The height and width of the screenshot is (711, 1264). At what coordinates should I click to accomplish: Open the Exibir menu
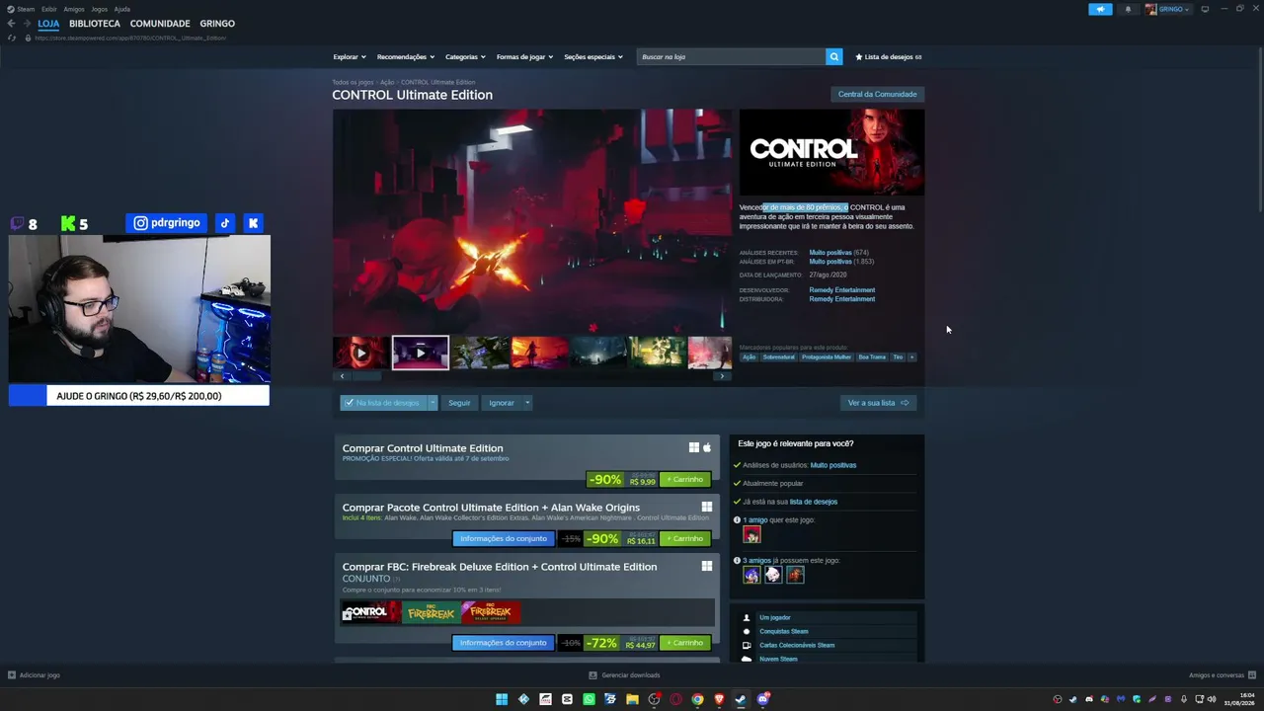click(x=48, y=9)
